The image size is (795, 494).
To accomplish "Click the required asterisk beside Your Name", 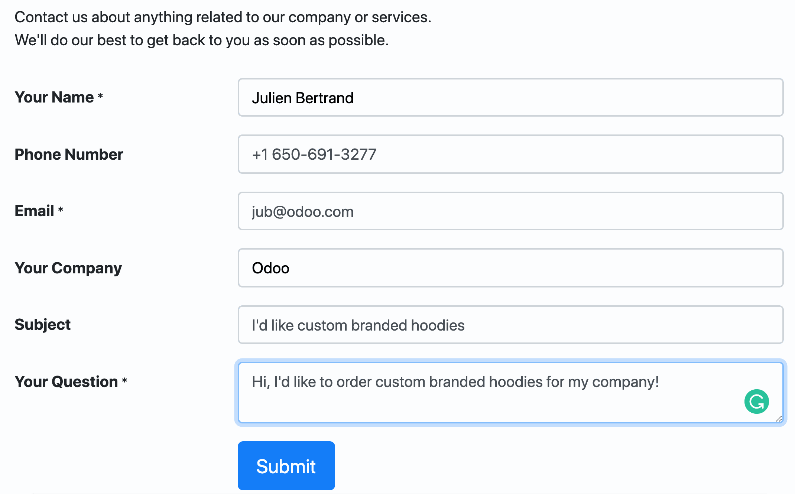I will [100, 97].
